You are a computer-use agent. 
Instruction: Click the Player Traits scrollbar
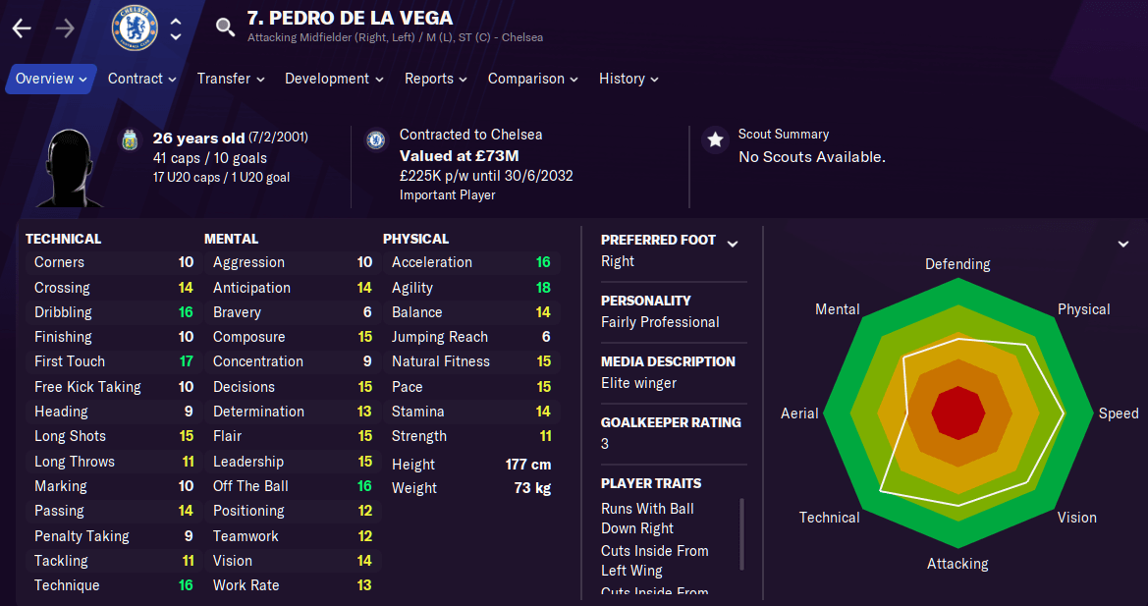[x=742, y=534]
